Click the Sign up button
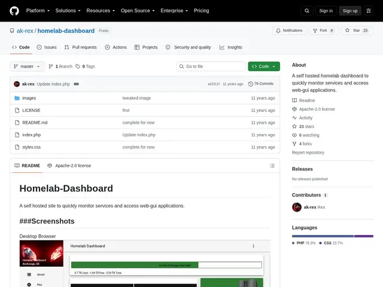Screen dimensions: 383x287 coord(349,11)
